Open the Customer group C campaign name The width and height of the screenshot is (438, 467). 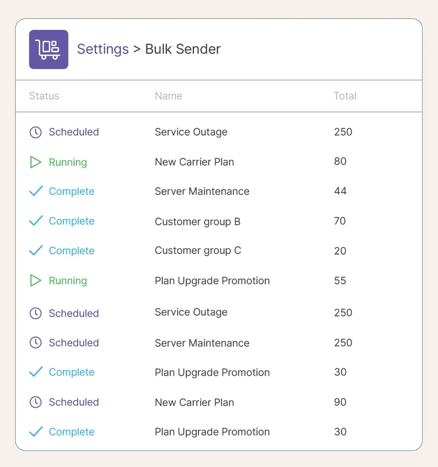point(198,250)
